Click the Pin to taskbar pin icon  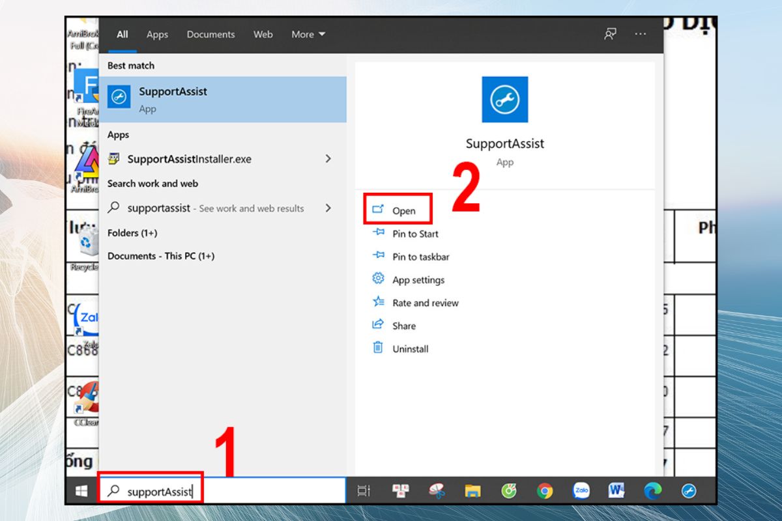point(378,255)
